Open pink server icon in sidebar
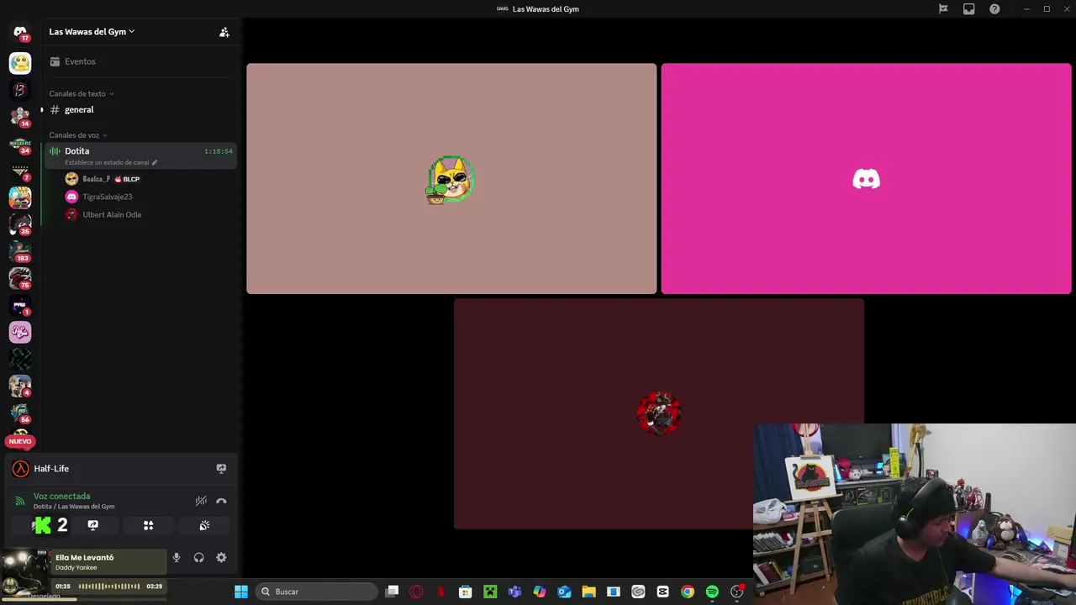The width and height of the screenshot is (1076, 605). [20, 332]
